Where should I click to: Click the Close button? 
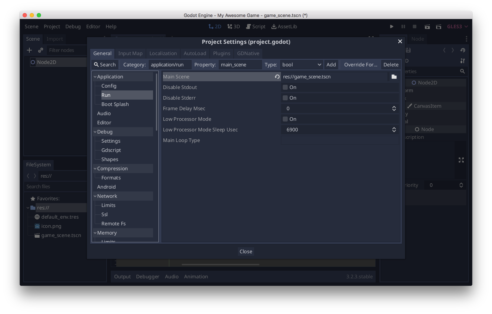pos(246,251)
